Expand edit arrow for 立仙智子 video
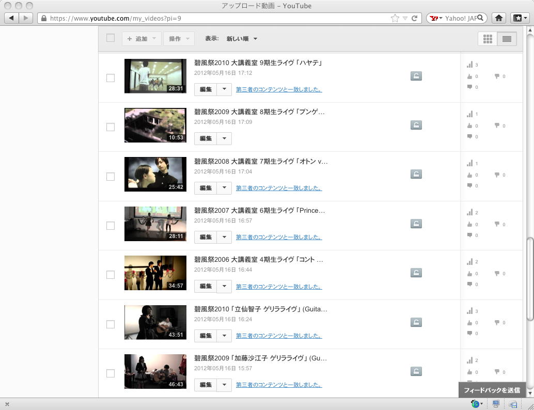Viewport: 534px width, 410px height. click(x=224, y=336)
